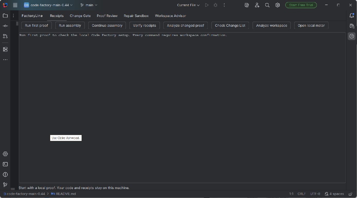Viewport: 357px width, 198px height.
Task: Expand the code-factory-main-0.44 project dropdown
Action: coord(48,5)
